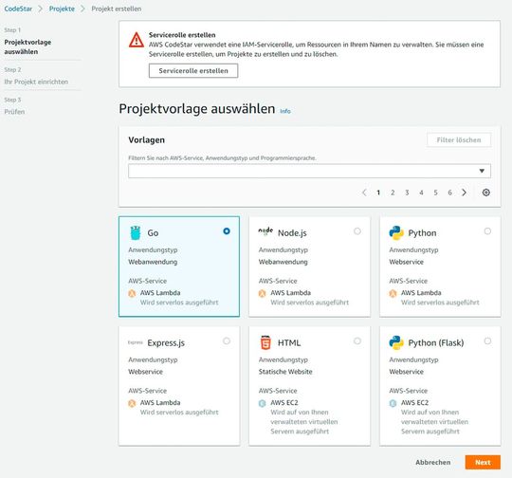The height and width of the screenshot is (478, 512).
Task: Click AWS Lambda icon in Express.js card
Action: (132, 403)
